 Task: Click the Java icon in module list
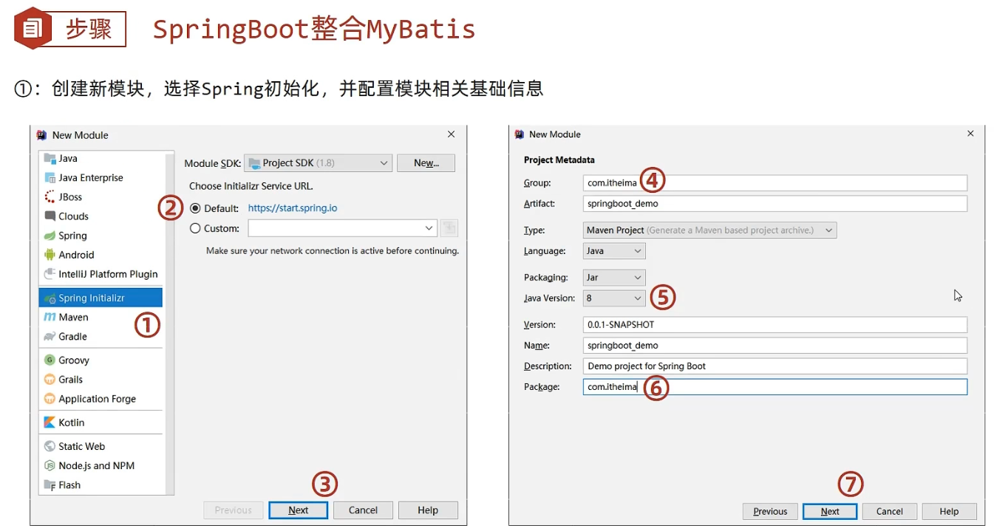50,158
